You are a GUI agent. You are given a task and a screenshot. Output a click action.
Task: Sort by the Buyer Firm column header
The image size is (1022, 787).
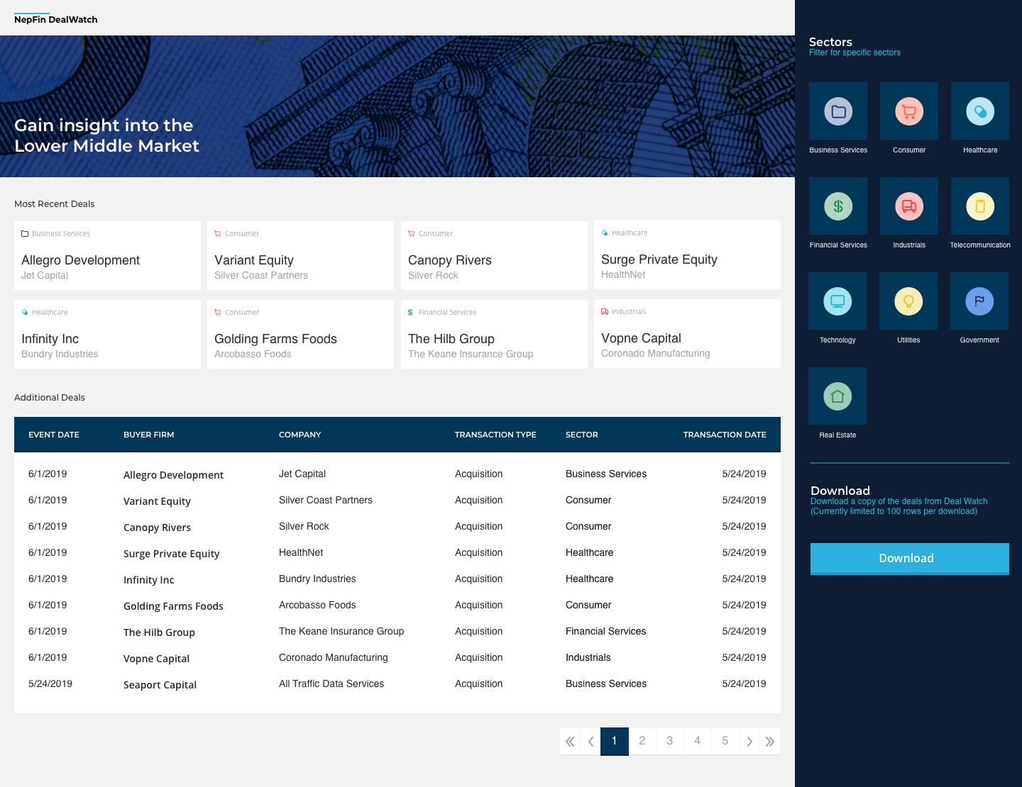click(x=149, y=435)
